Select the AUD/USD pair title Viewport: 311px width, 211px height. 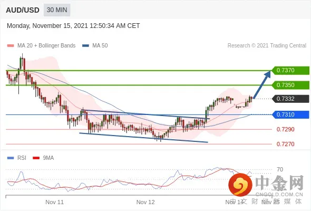[23, 10]
